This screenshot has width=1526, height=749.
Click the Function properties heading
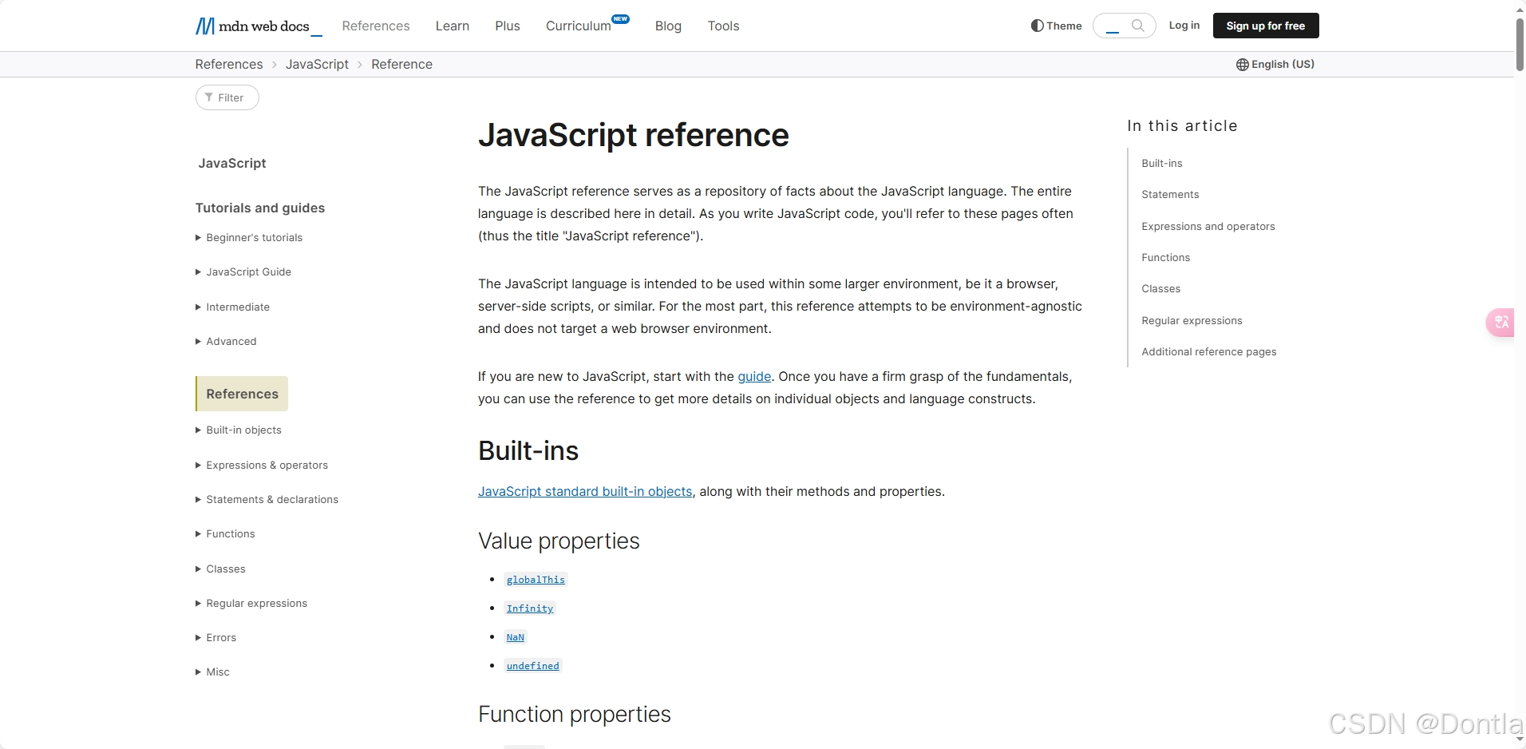pos(575,715)
